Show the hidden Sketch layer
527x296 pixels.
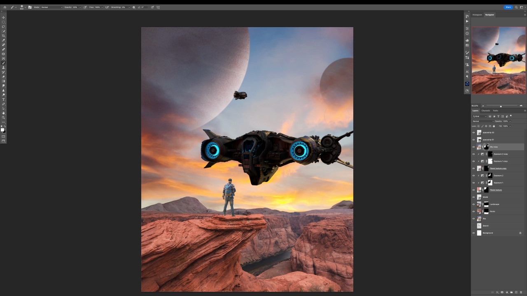[x=473, y=226]
